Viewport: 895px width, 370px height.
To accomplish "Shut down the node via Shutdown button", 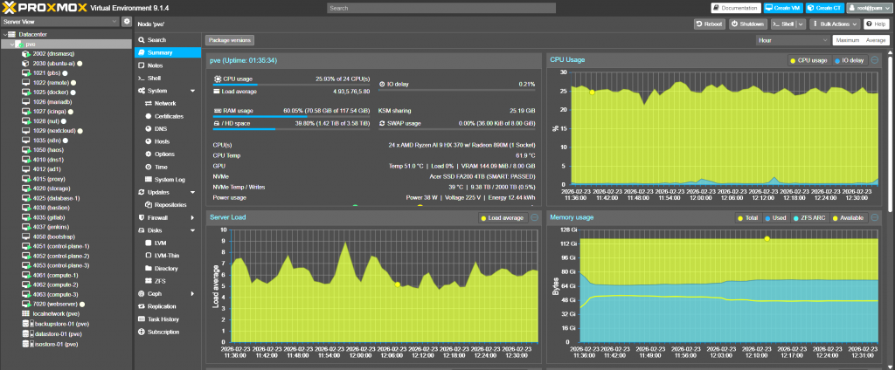I will pyautogui.click(x=746, y=24).
